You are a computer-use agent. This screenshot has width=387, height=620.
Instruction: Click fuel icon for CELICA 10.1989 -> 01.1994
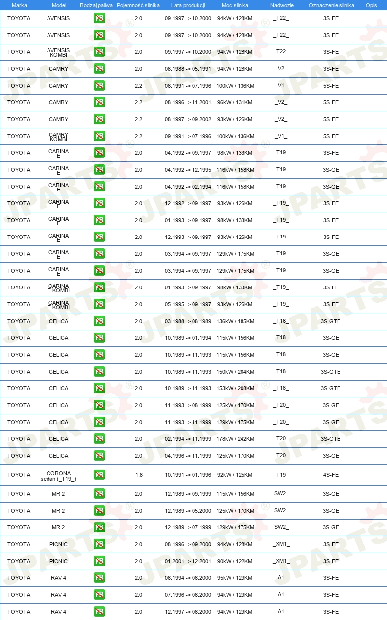coord(99,338)
